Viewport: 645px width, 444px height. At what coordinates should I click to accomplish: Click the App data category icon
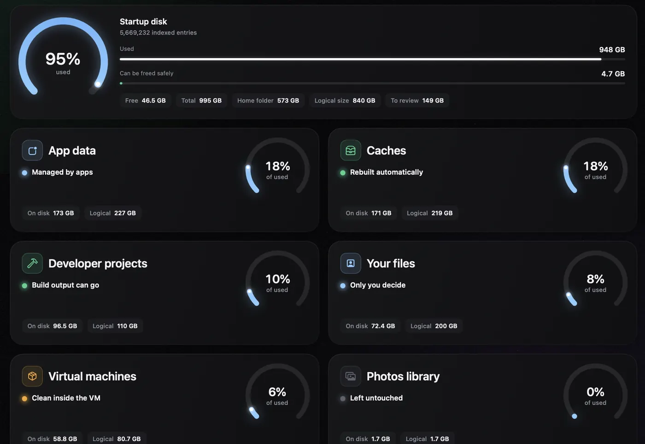(32, 150)
